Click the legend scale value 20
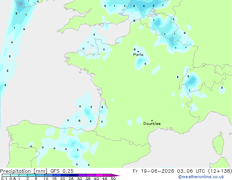Viewport: 232px width, 180px height. (x=63, y=179)
